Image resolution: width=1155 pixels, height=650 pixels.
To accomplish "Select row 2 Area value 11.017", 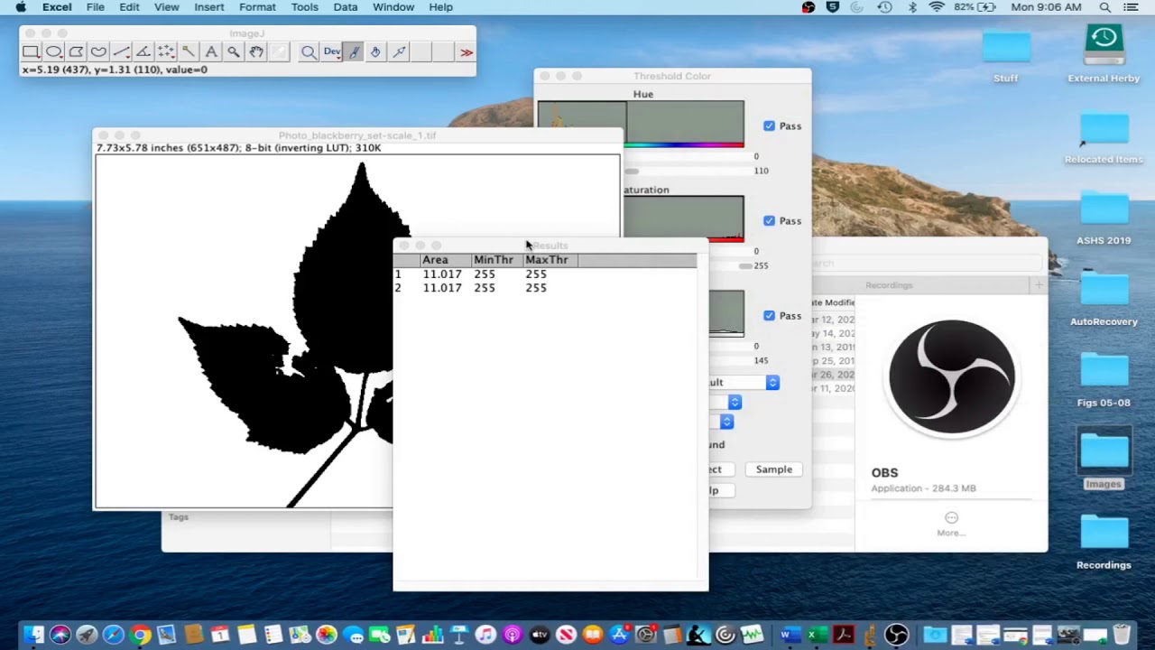I will 442,288.
